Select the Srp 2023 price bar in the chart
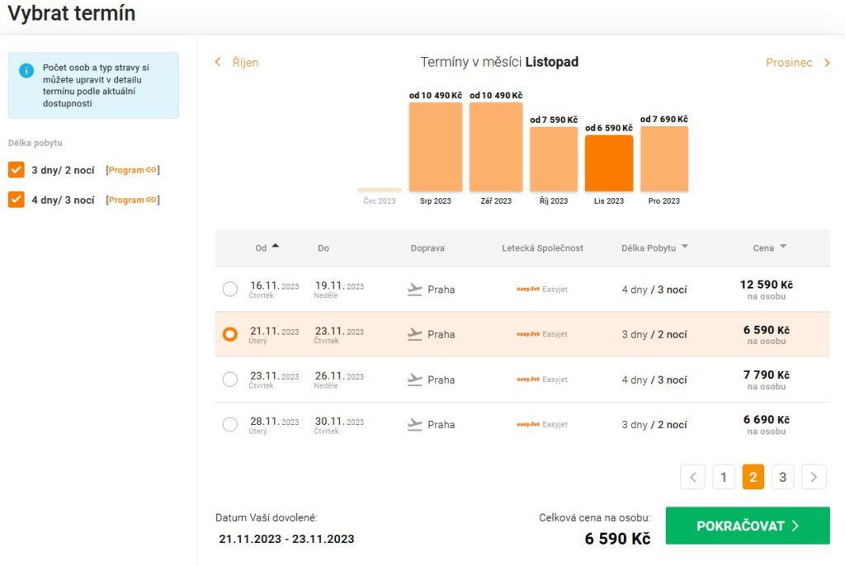845x566 pixels. click(436, 147)
